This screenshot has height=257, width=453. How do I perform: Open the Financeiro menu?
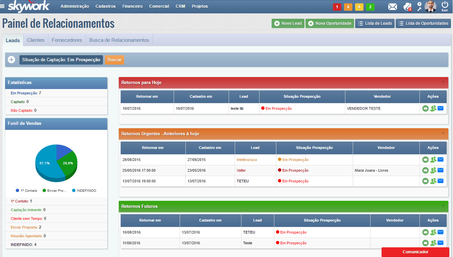coord(132,6)
